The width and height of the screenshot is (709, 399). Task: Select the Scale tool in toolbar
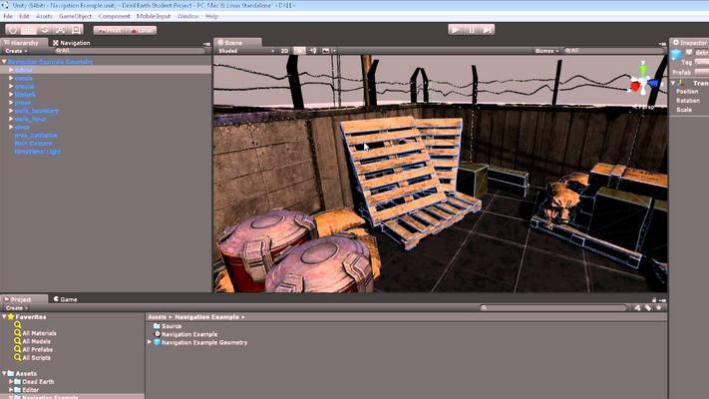[60, 30]
